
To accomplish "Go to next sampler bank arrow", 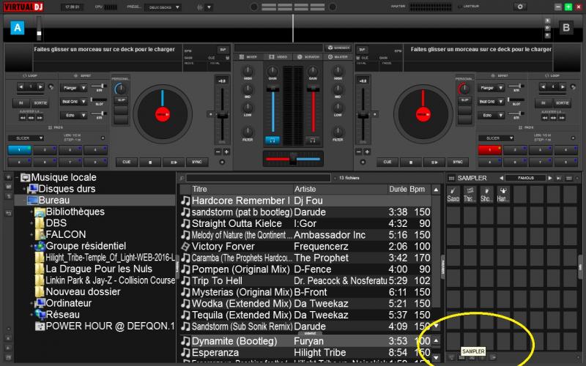I will [550, 178].
